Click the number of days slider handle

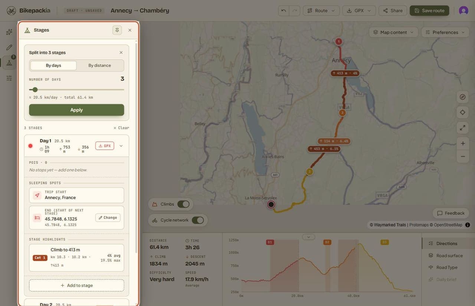tap(35, 89)
